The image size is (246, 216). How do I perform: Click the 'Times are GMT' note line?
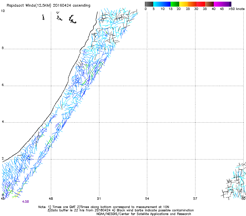pos(104,207)
